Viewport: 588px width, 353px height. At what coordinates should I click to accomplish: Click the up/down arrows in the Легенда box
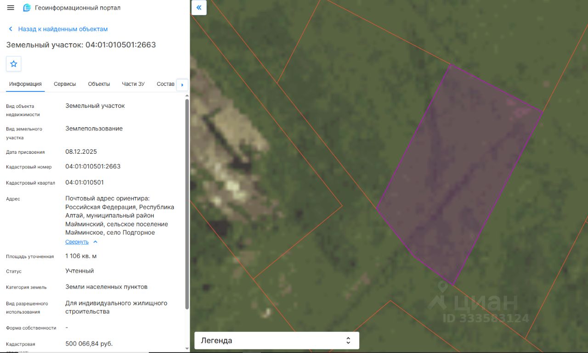348,341
